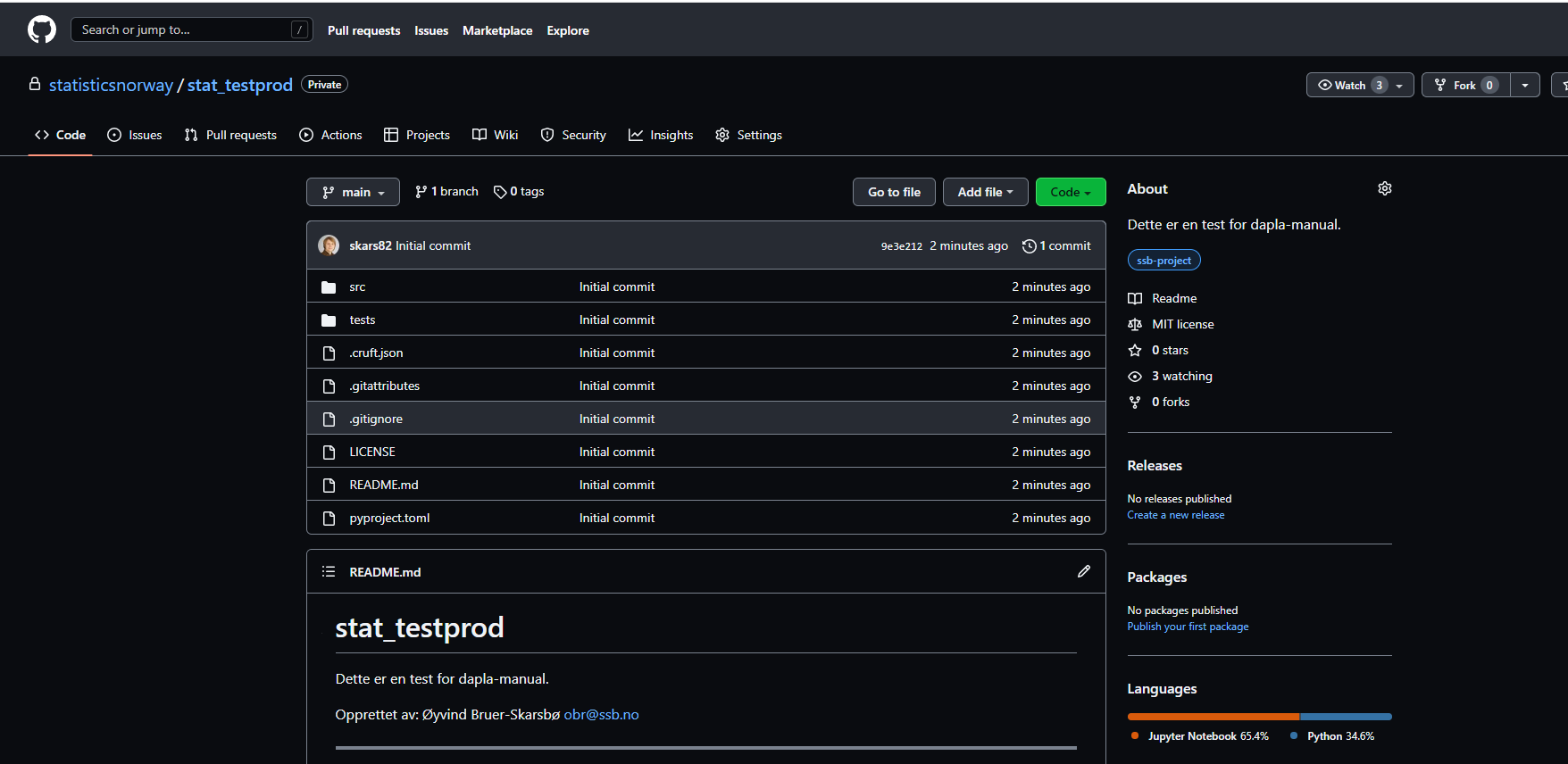Click the Go to file button
Viewport: 1568px width, 764px height.
tap(894, 192)
